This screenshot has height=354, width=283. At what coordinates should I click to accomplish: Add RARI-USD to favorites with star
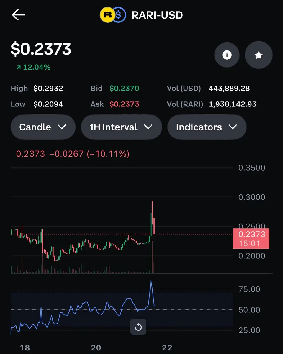point(259,55)
